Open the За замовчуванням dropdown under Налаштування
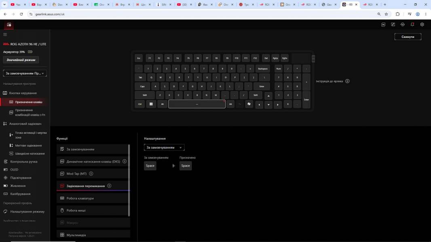Image resolution: width=431 pixels, height=242 pixels. pyautogui.click(x=164, y=148)
